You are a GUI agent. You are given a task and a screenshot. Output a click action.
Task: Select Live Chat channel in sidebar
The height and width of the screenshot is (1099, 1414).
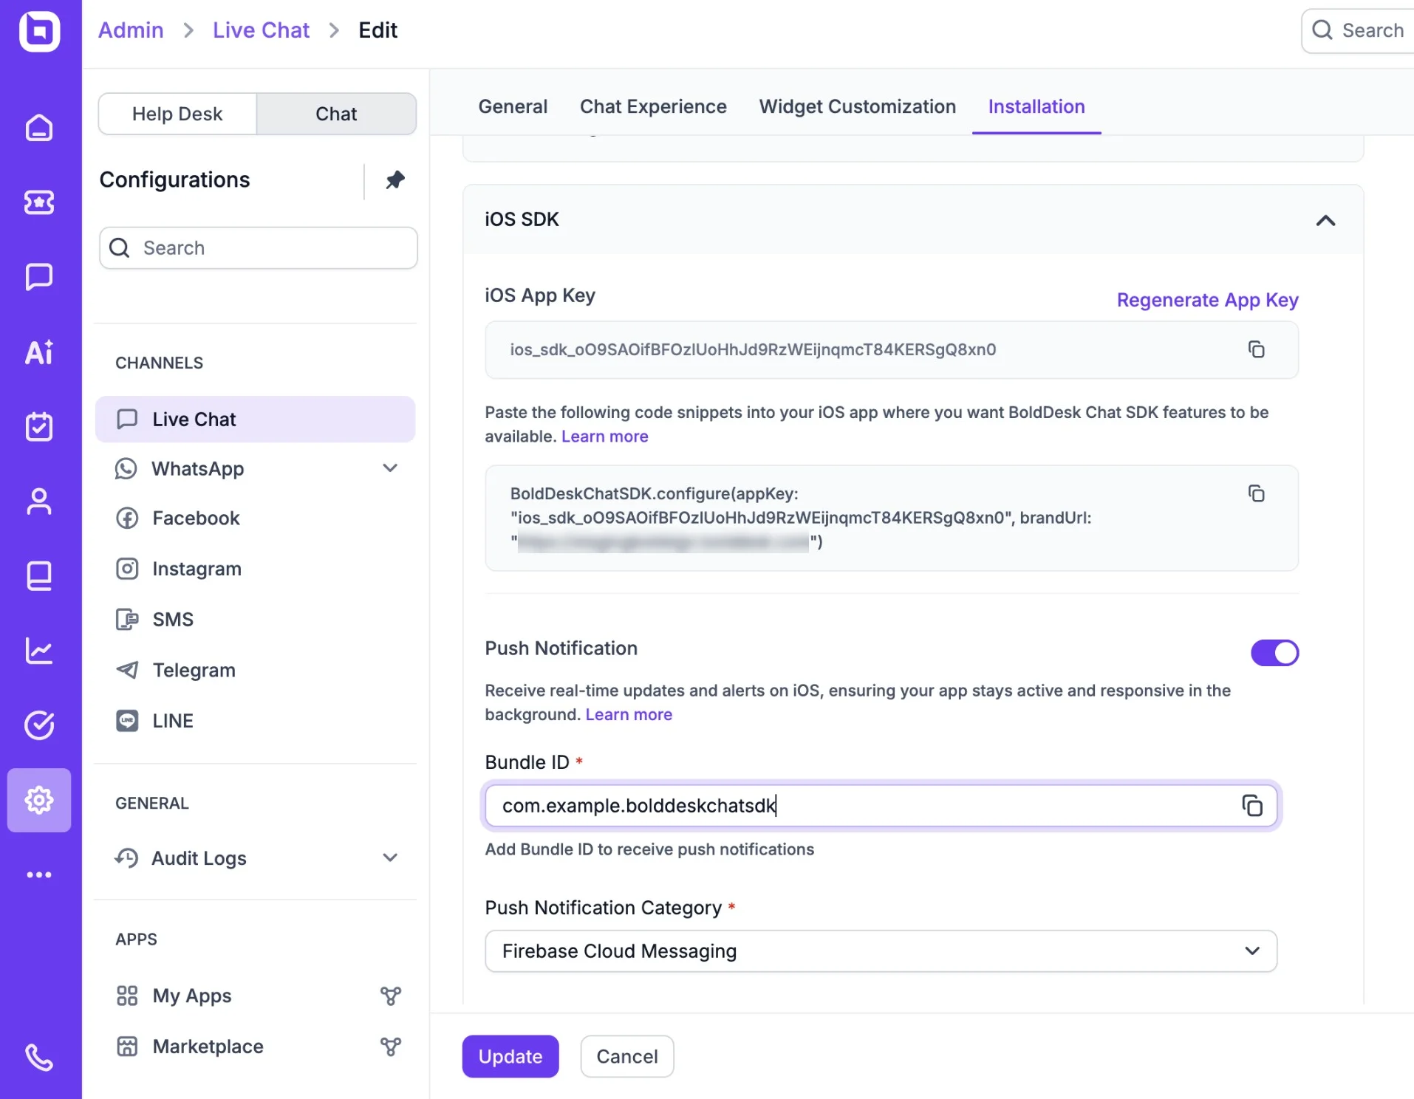pyautogui.click(x=256, y=420)
